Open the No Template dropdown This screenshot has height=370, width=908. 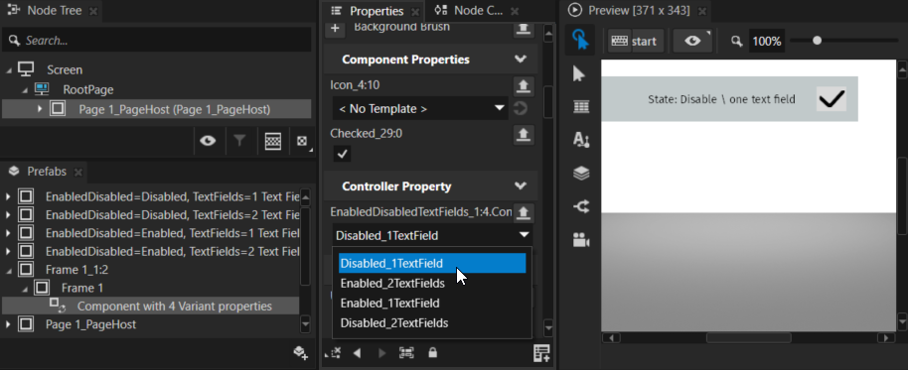420,108
